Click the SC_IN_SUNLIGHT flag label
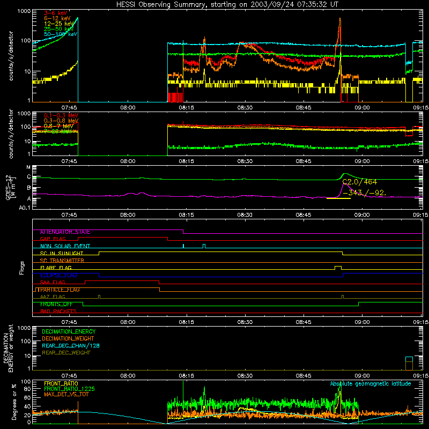The width and height of the screenshot is (429, 429). [x=62, y=253]
